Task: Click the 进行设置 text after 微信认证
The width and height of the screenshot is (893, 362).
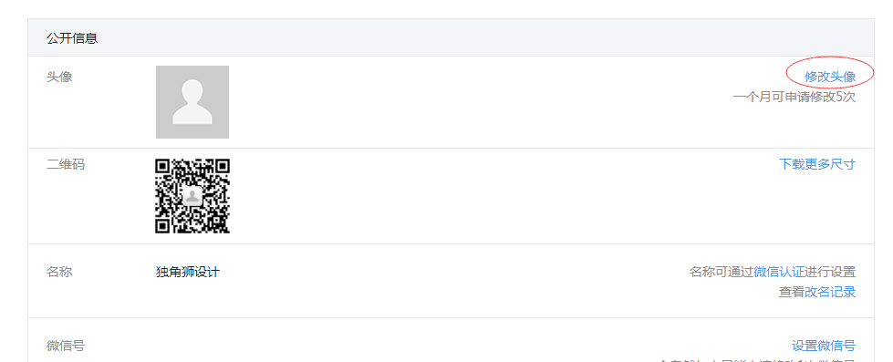Action: [x=830, y=272]
